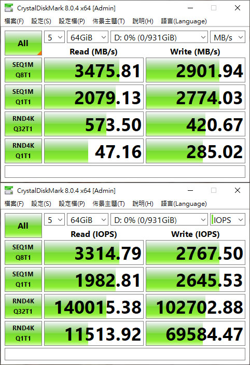The image size is (250, 365).
Task: Close the bottom CrystalDiskMark window
Action: pos(238,190)
